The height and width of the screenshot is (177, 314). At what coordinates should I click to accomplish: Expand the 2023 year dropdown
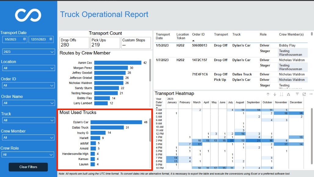(x=28, y=52)
